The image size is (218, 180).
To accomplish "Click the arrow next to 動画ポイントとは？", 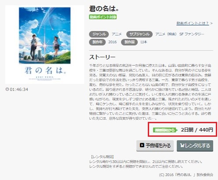I will [x=211, y=23].
